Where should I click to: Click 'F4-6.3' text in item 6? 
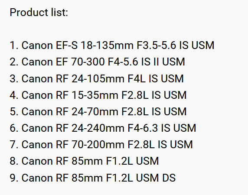143,128
